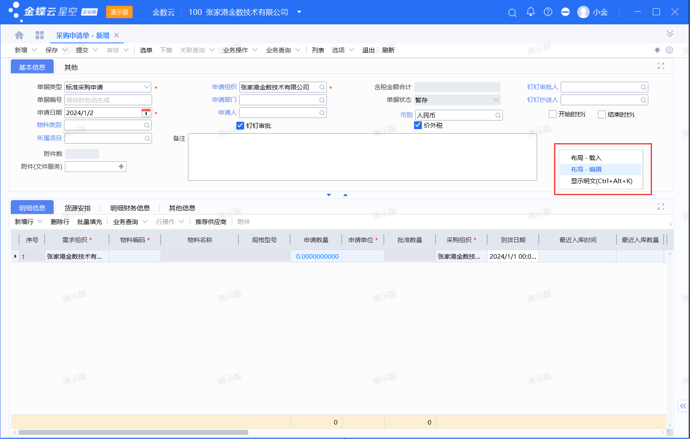The width and height of the screenshot is (690, 439).
Task: Search lookup for 钉钉审批人 field
Action: tap(643, 87)
